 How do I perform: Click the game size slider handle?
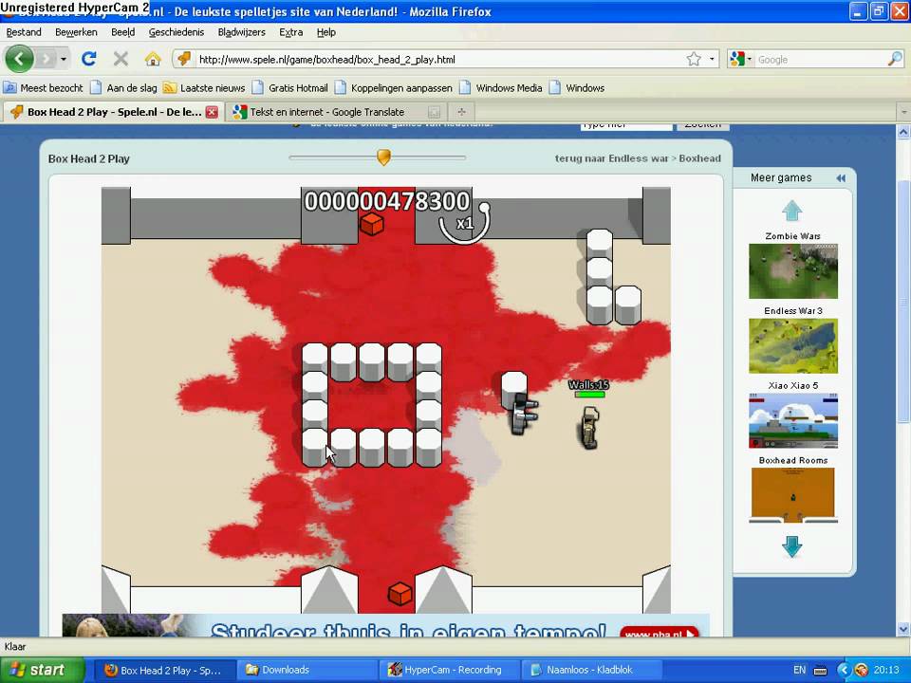click(383, 157)
